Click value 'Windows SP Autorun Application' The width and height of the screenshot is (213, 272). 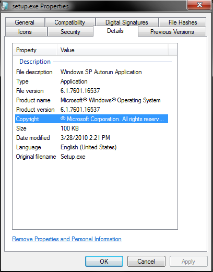[101, 72]
